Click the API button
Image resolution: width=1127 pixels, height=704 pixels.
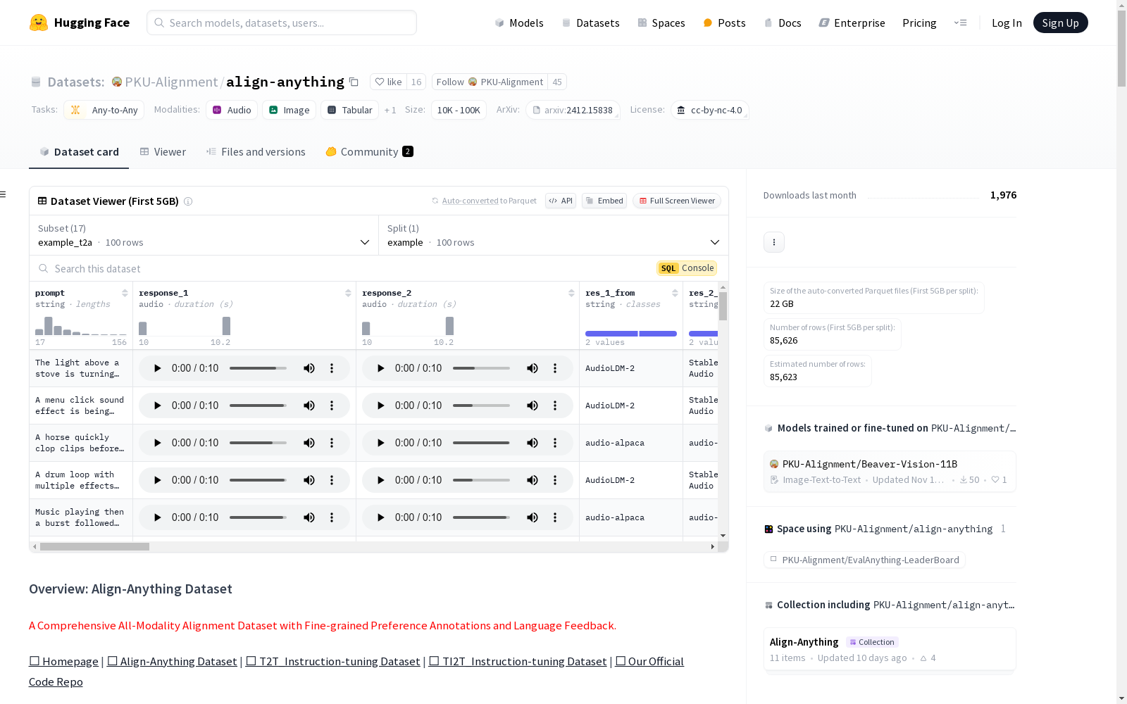click(x=561, y=201)
